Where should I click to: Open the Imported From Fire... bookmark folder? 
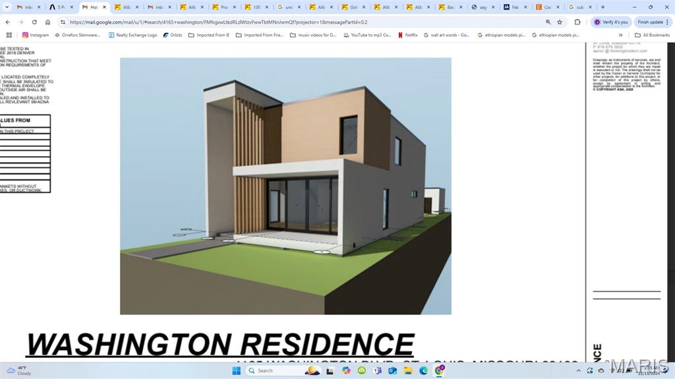(x=260, y=35)
